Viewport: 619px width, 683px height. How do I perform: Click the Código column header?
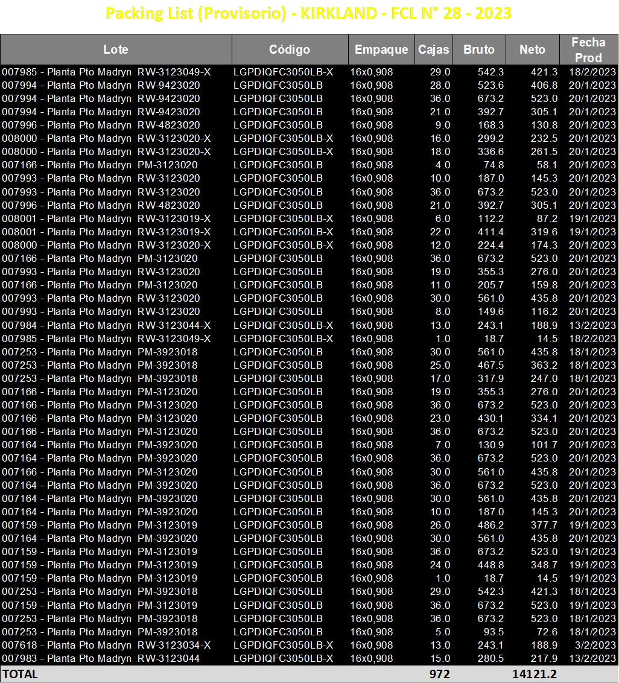290,49
